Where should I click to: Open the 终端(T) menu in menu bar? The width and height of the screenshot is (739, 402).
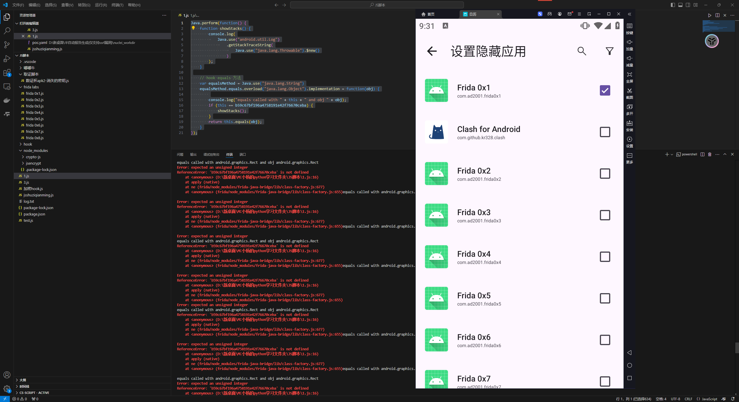[117, 5]
